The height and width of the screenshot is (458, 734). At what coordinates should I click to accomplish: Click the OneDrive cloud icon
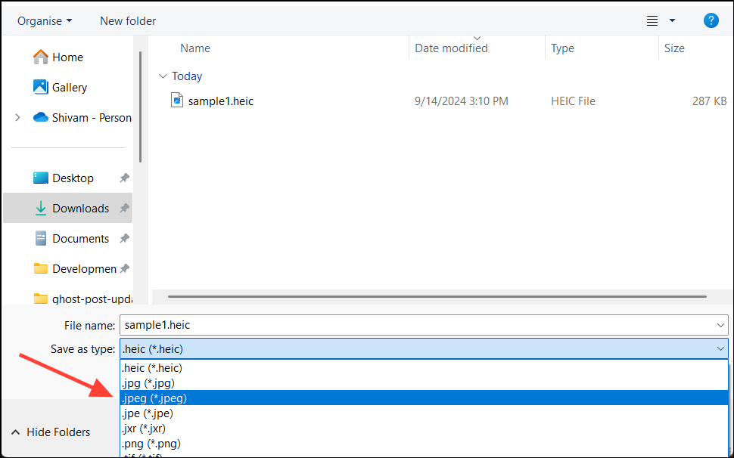[x=41, y=117]
